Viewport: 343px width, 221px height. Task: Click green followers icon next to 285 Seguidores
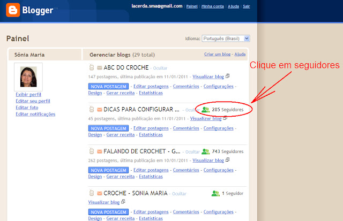[x=206, y=110]
